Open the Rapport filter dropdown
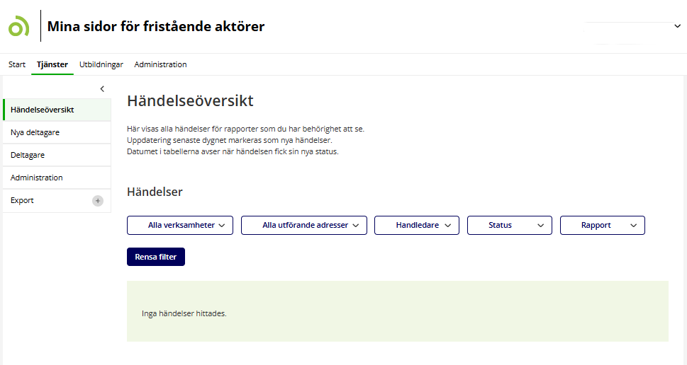This screenshot has height=365, width=687. pos(602,225)
